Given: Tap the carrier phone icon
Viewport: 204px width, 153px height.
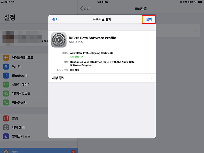Looking at the screenshot, I should (x=6, y=103).
